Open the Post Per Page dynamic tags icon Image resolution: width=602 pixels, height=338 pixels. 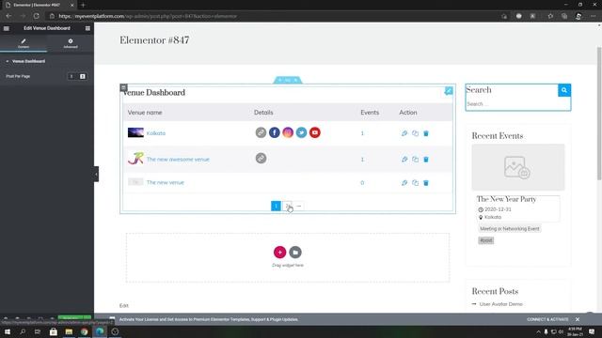pyautogui.click(x=83, y=76)
